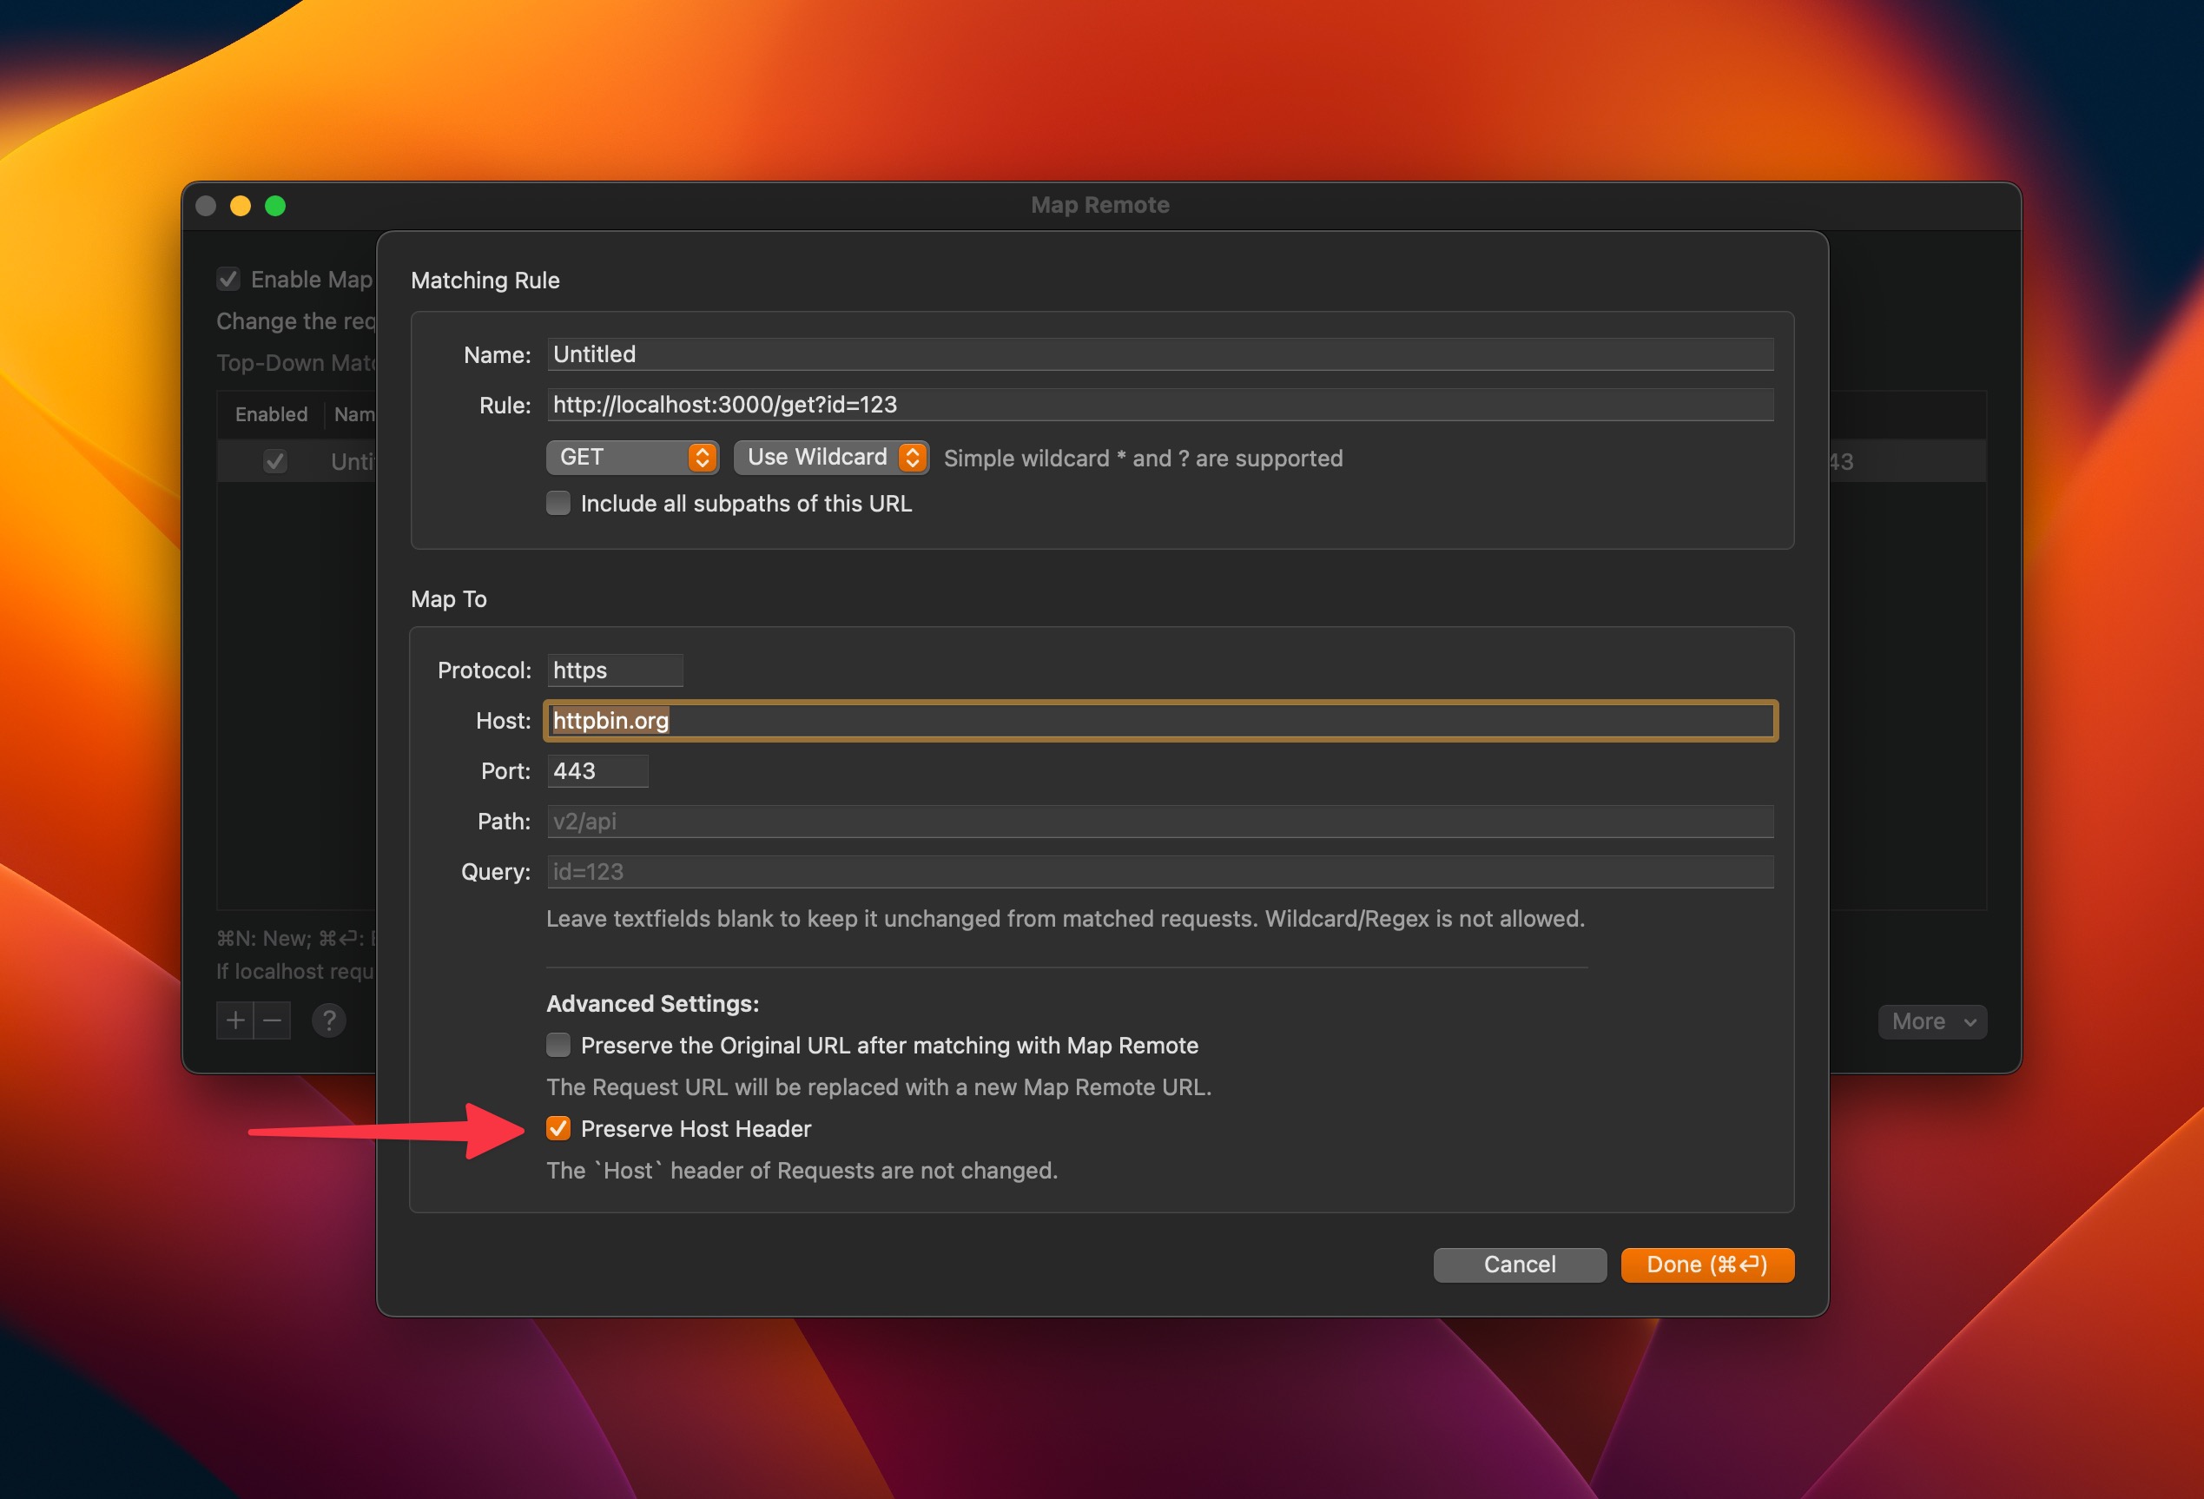The width and height of the screenshot is (2204, 1499).
Task: Click the plus add rule icon
Action: [235, 1020]
